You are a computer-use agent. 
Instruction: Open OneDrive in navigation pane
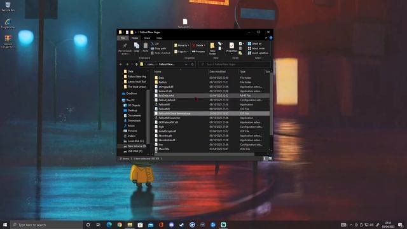129,94
